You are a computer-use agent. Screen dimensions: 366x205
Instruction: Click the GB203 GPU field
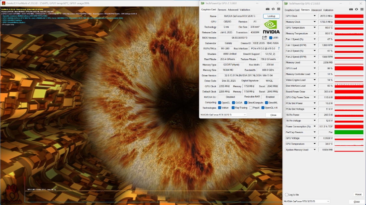click(x=227, y=22)
